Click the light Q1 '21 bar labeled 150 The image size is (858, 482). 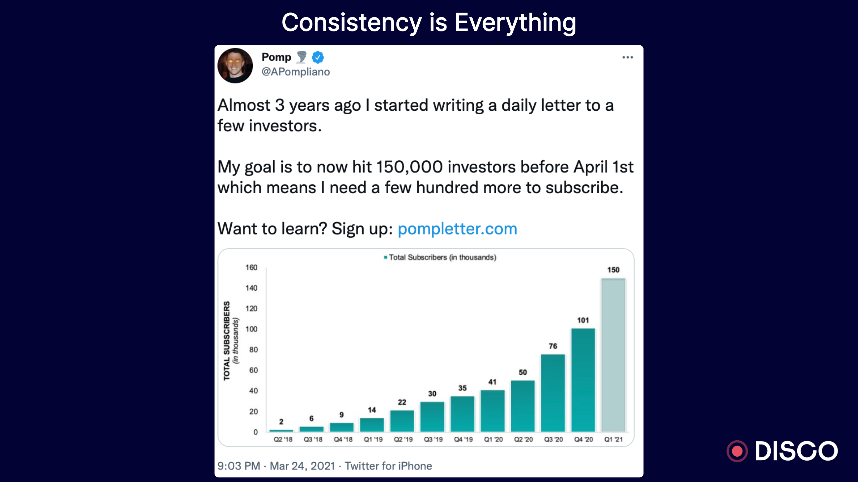click(613, 355)
